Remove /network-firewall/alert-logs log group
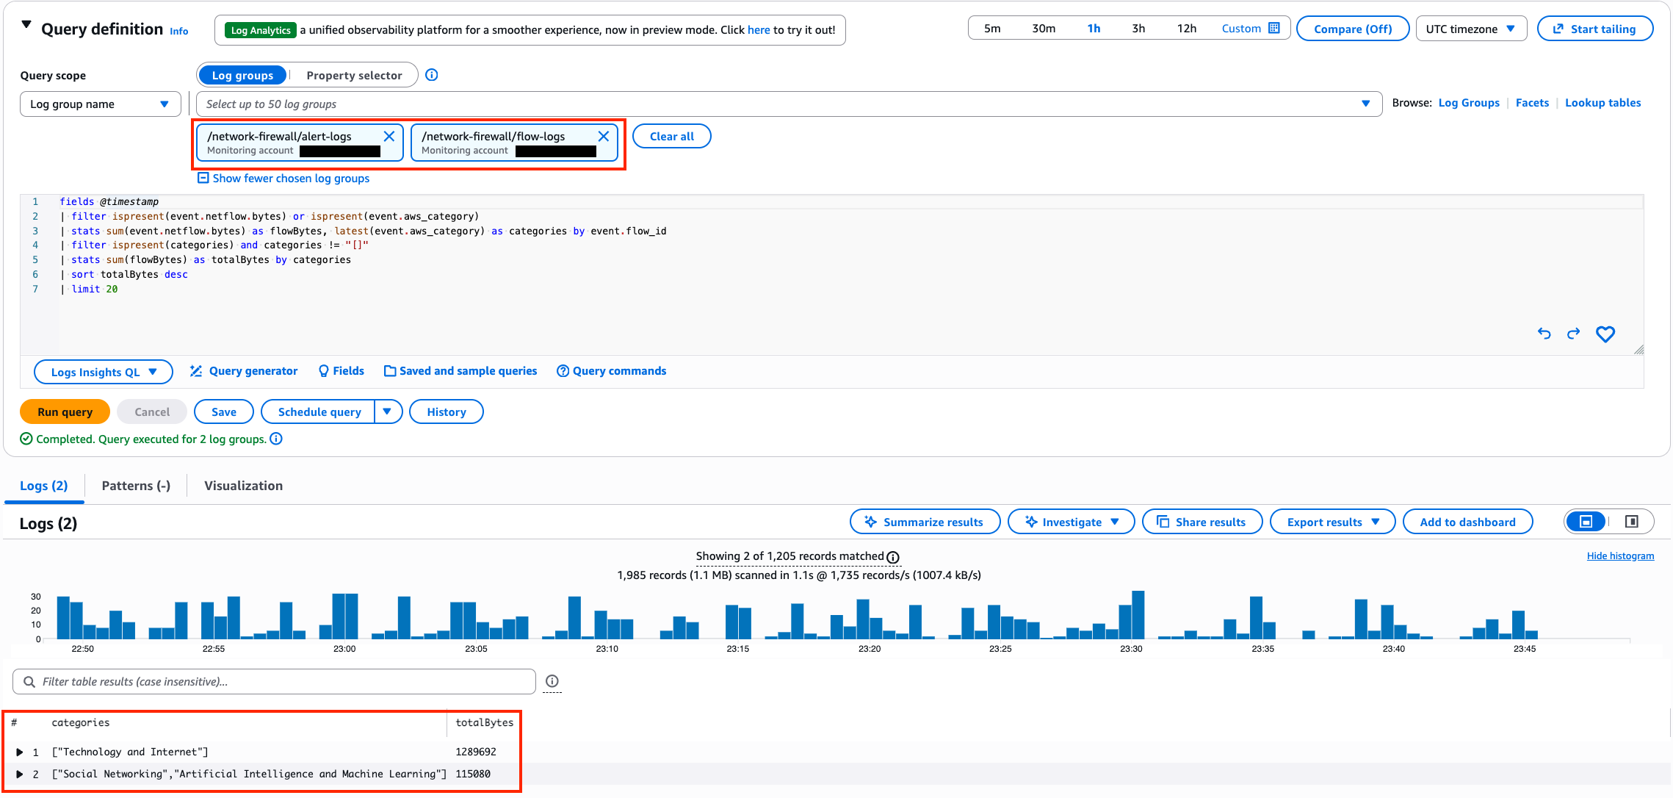The width and height of the screenshot is (1673, 798). pos(389,136)
